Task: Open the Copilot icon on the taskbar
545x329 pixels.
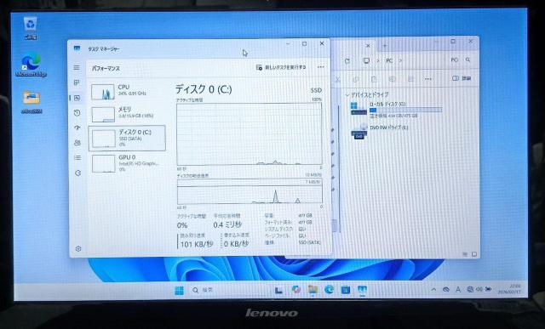Action: (296, 290)
